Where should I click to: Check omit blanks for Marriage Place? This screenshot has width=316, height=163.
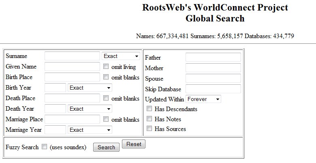pos(106,119)
